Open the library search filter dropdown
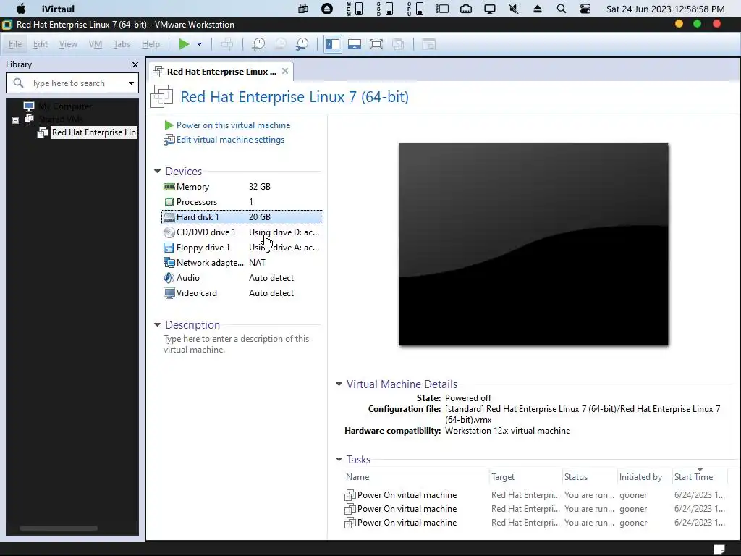The image size is (741, 556). 132,83
